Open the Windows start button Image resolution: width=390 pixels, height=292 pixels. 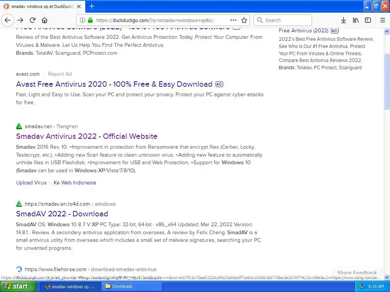[x=18, y=287]
